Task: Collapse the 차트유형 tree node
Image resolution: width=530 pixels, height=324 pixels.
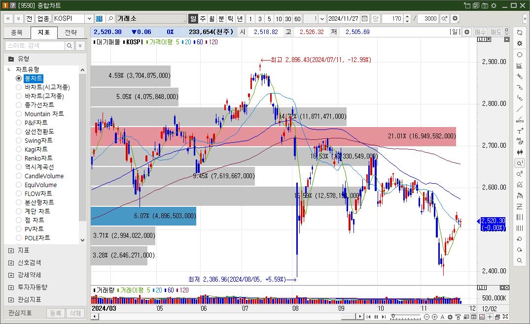Action: (x=9, y=69)
